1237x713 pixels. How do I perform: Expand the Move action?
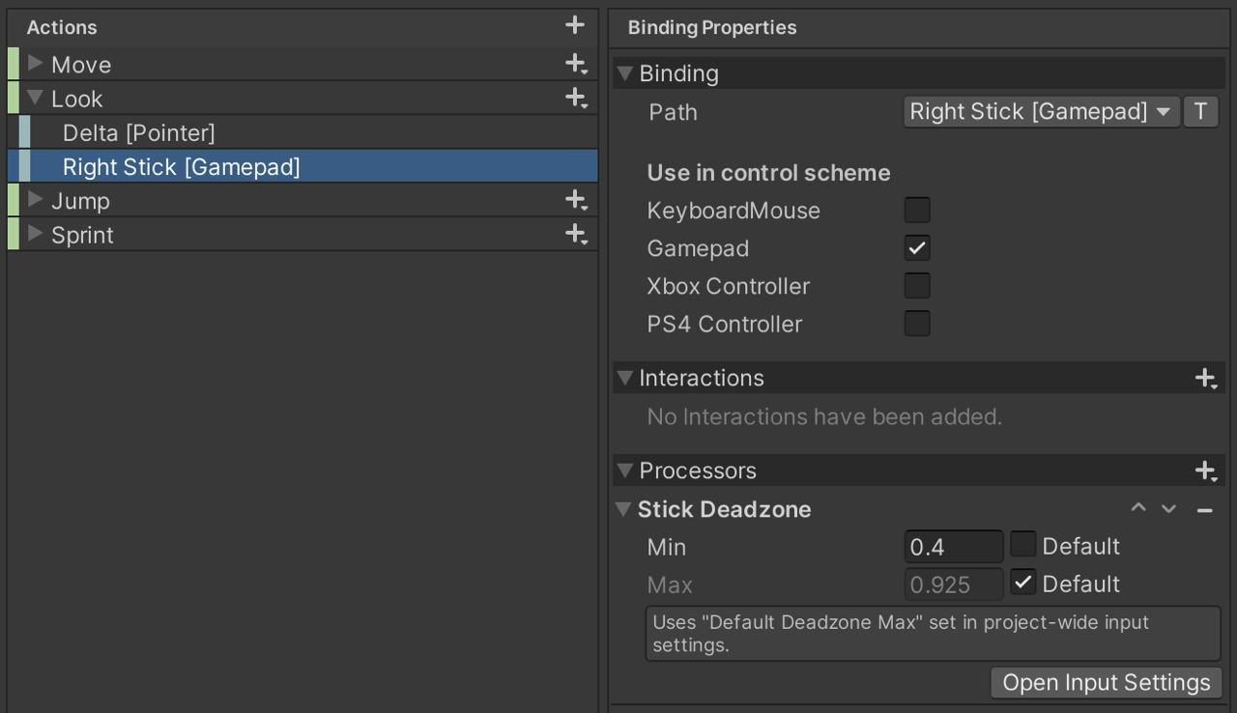[35, 64]
